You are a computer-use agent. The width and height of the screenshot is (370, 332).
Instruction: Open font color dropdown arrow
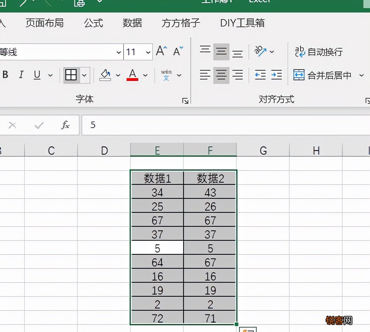145,75
